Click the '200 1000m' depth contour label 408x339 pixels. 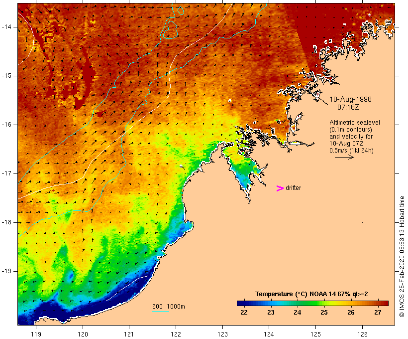pos(169,307)
